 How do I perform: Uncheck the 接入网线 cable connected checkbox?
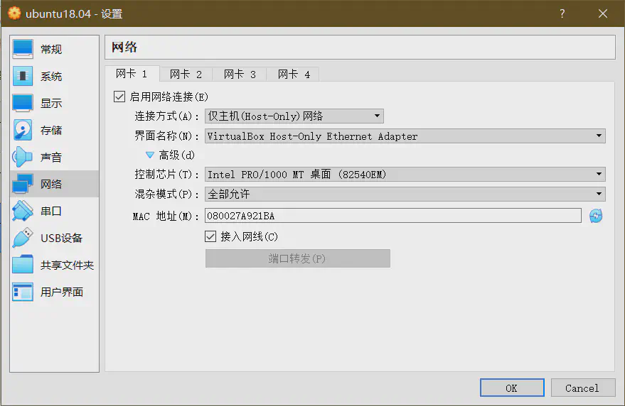(x=210, y=236)
